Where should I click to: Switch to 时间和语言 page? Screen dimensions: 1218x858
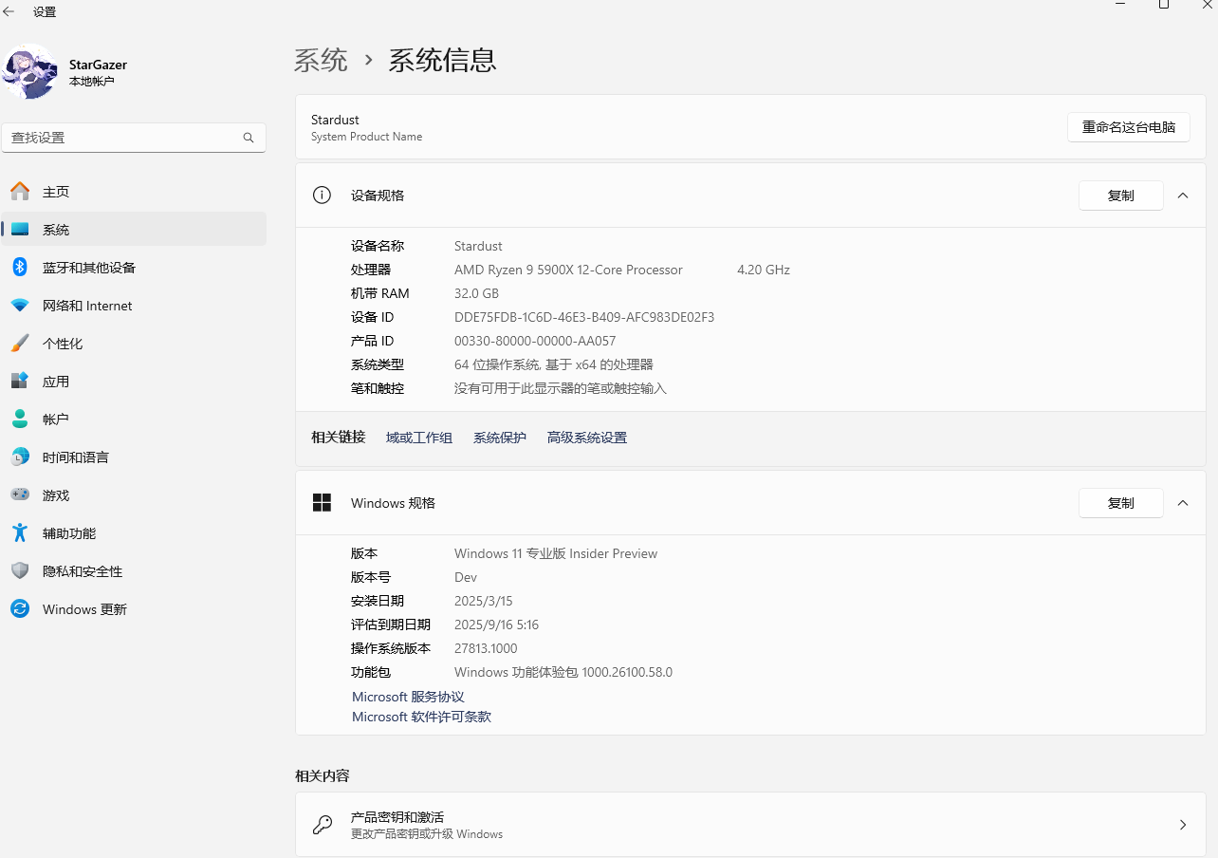(x=134, y=457)
